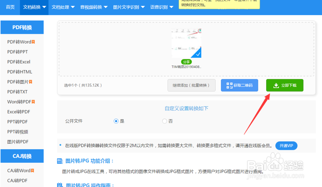Open the 图片文字识别 menu label
This screenshot has height=187, width=322.
point(126,7)
